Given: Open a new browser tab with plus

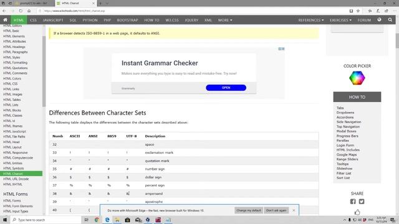Looking at the screenshot, I should 100,3.
